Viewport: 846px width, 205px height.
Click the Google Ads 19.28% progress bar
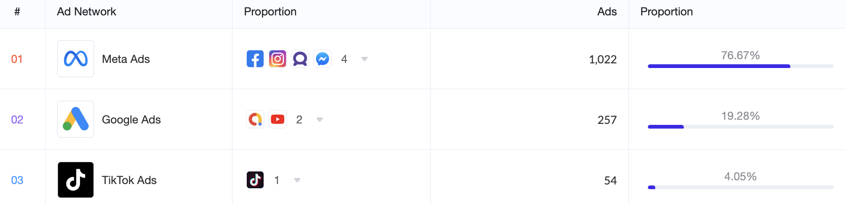pyautogui.click(x=740, y=127)
